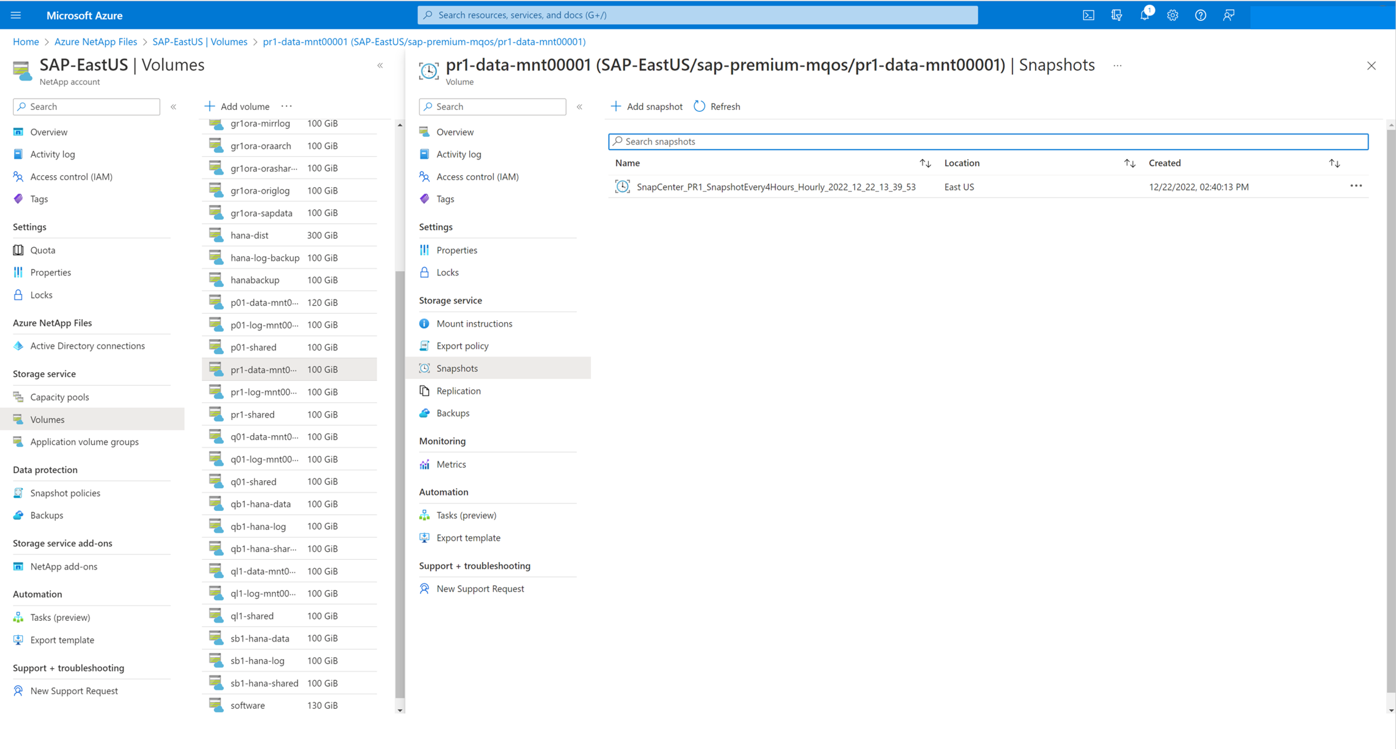The image size is (1396, 749).
Task: Open the portal settings gear
Action: 1172,15
